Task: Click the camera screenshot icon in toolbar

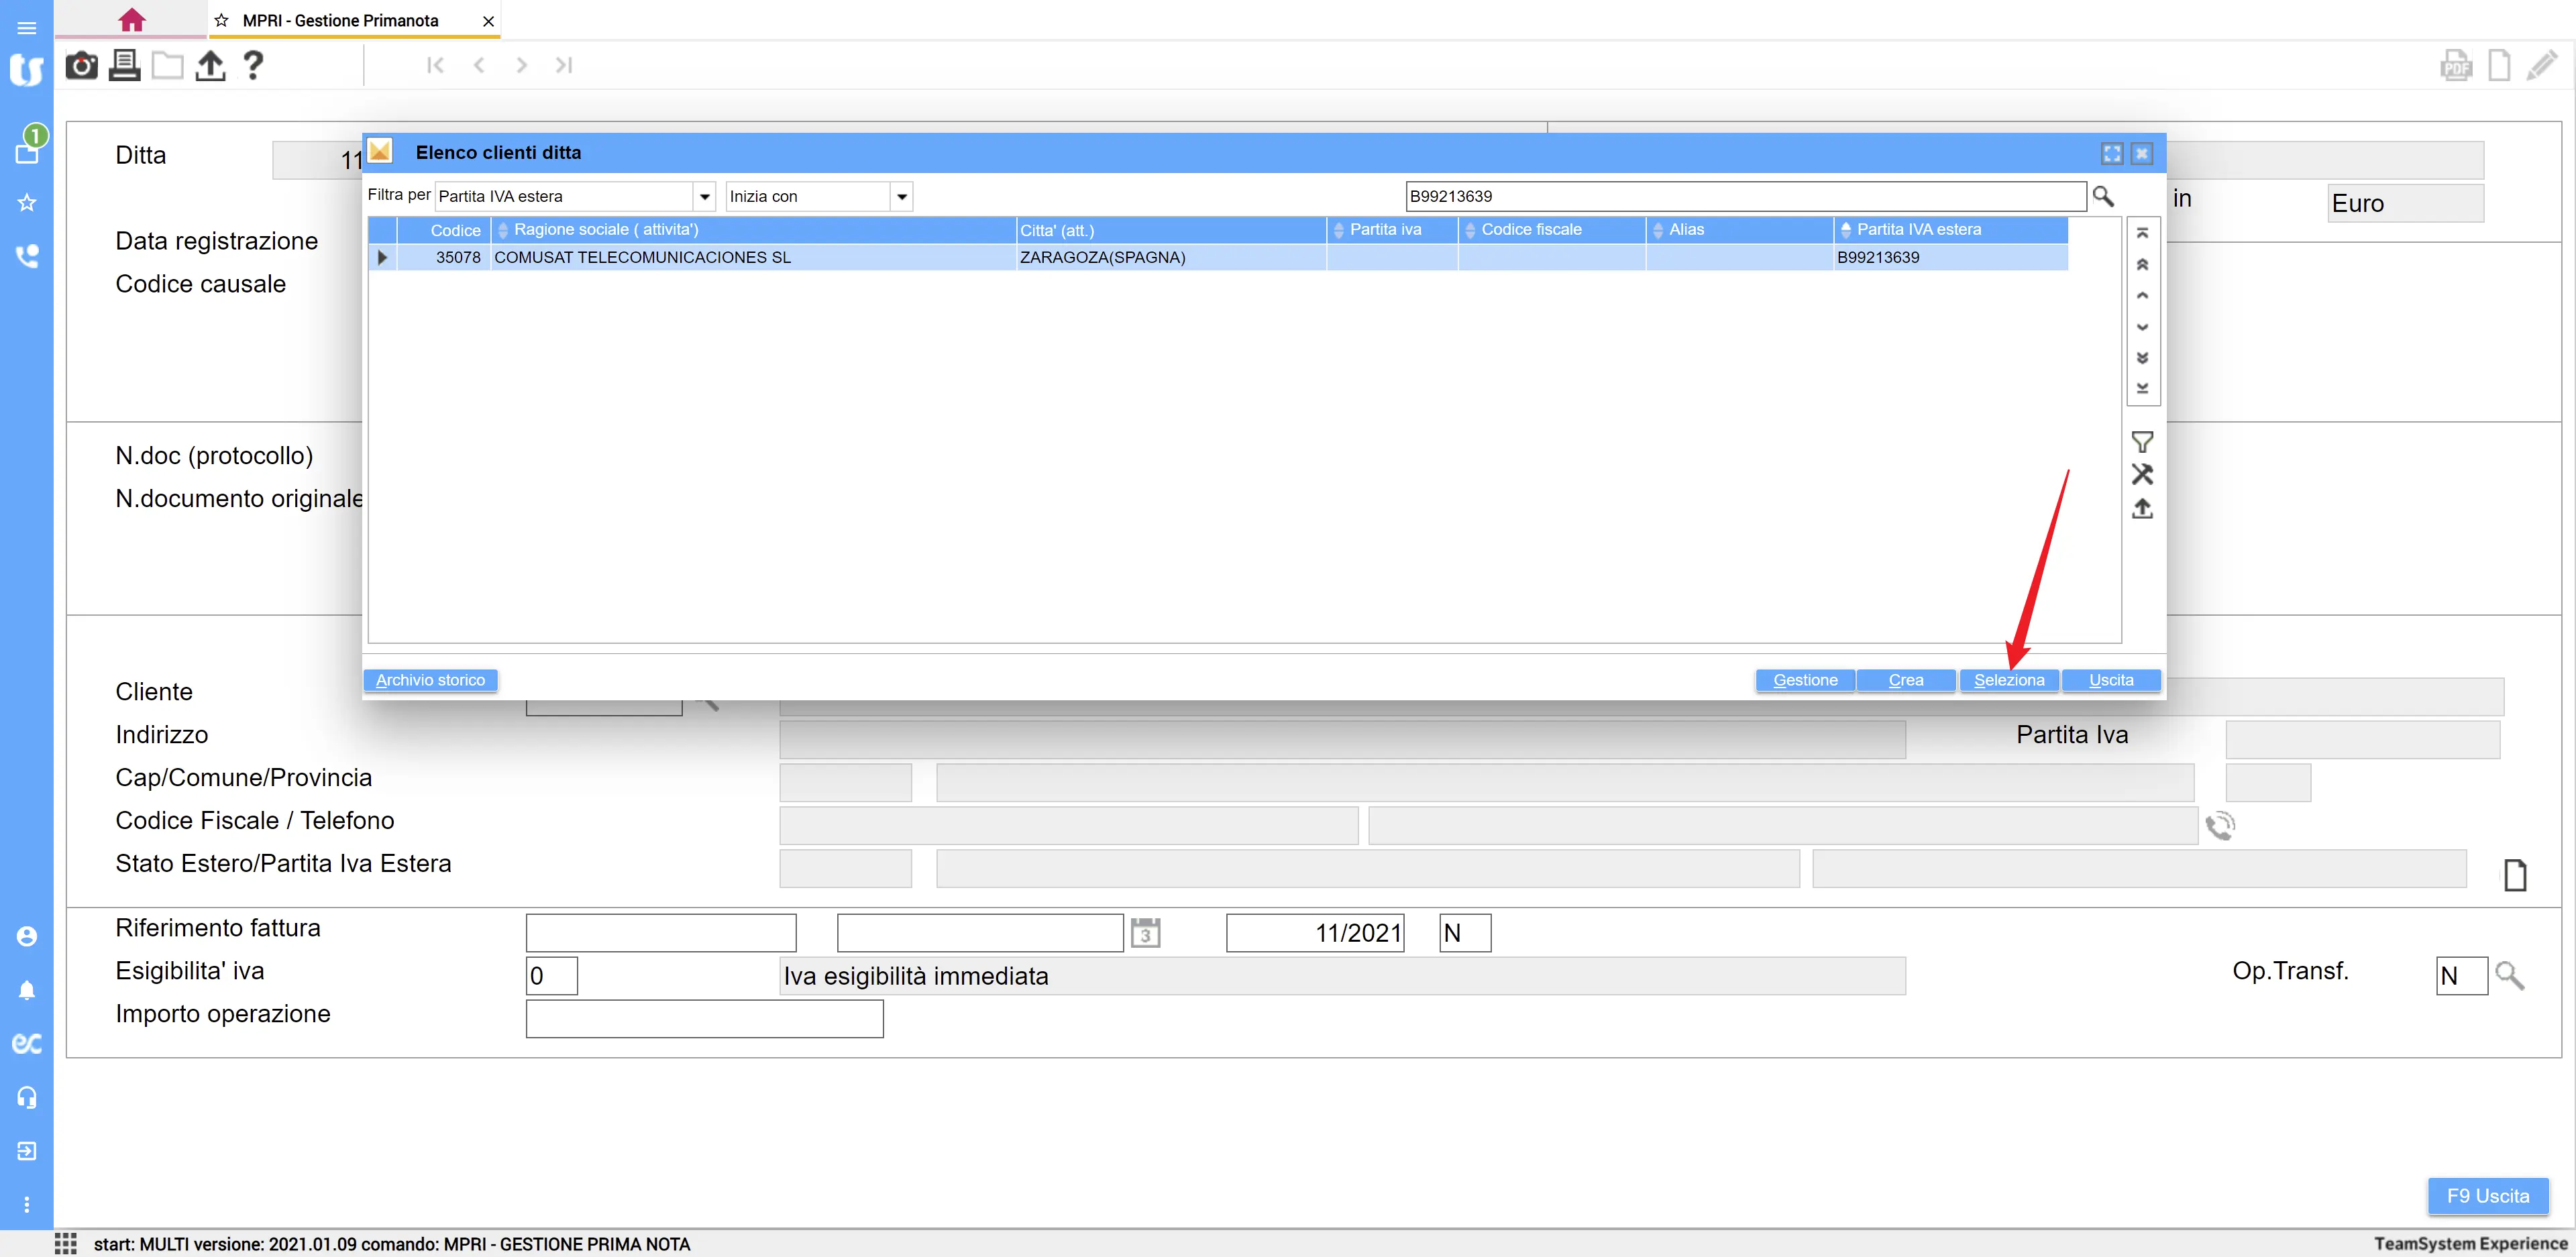Action: (x=81, y=66)
